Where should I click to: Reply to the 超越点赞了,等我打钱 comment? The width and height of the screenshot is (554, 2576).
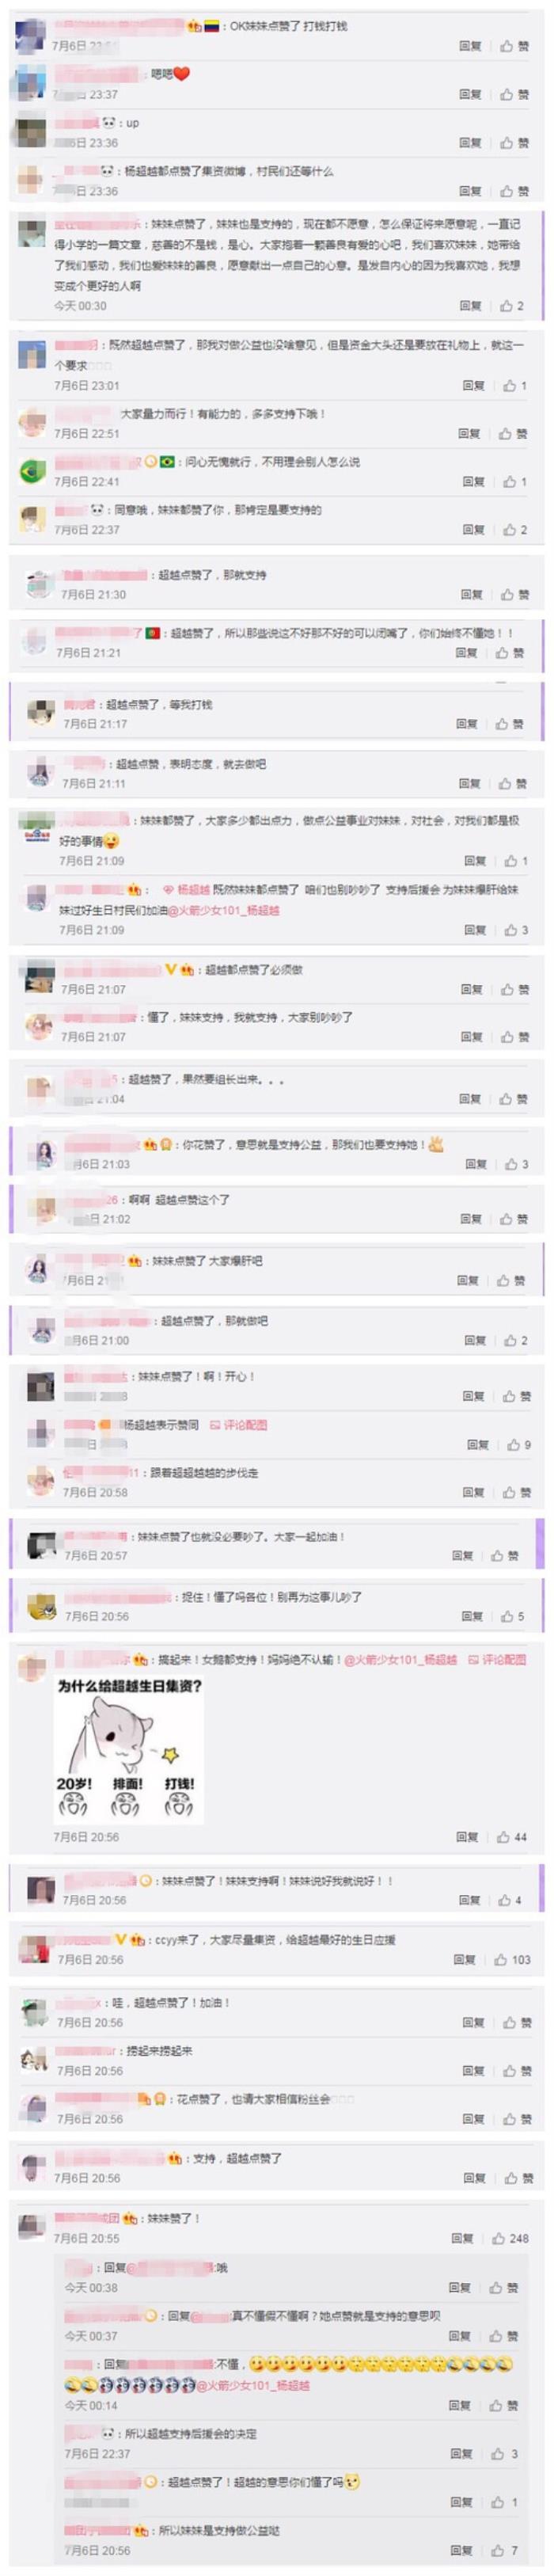tap(467, 723)
